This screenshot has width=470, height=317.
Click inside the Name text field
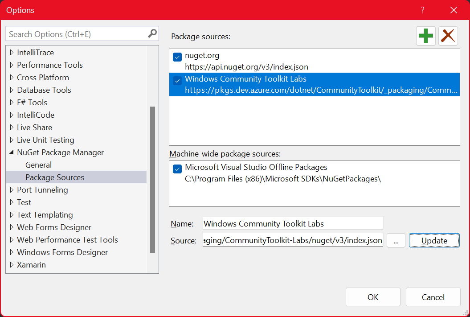(x=292, y=223)
